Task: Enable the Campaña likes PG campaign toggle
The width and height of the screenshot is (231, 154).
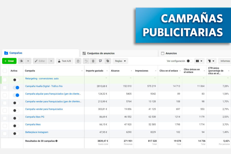Action: [x=16, y=117]
